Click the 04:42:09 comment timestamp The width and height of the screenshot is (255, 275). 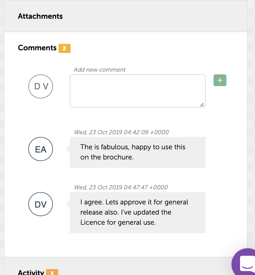pos(121,132)
